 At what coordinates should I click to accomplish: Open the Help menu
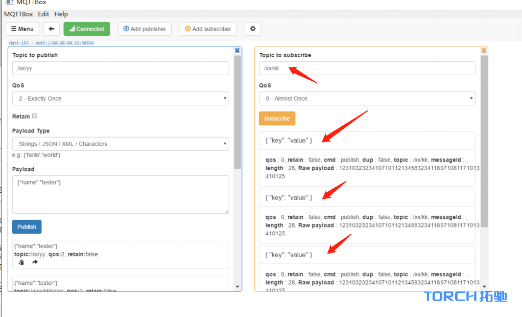(61, 14)
